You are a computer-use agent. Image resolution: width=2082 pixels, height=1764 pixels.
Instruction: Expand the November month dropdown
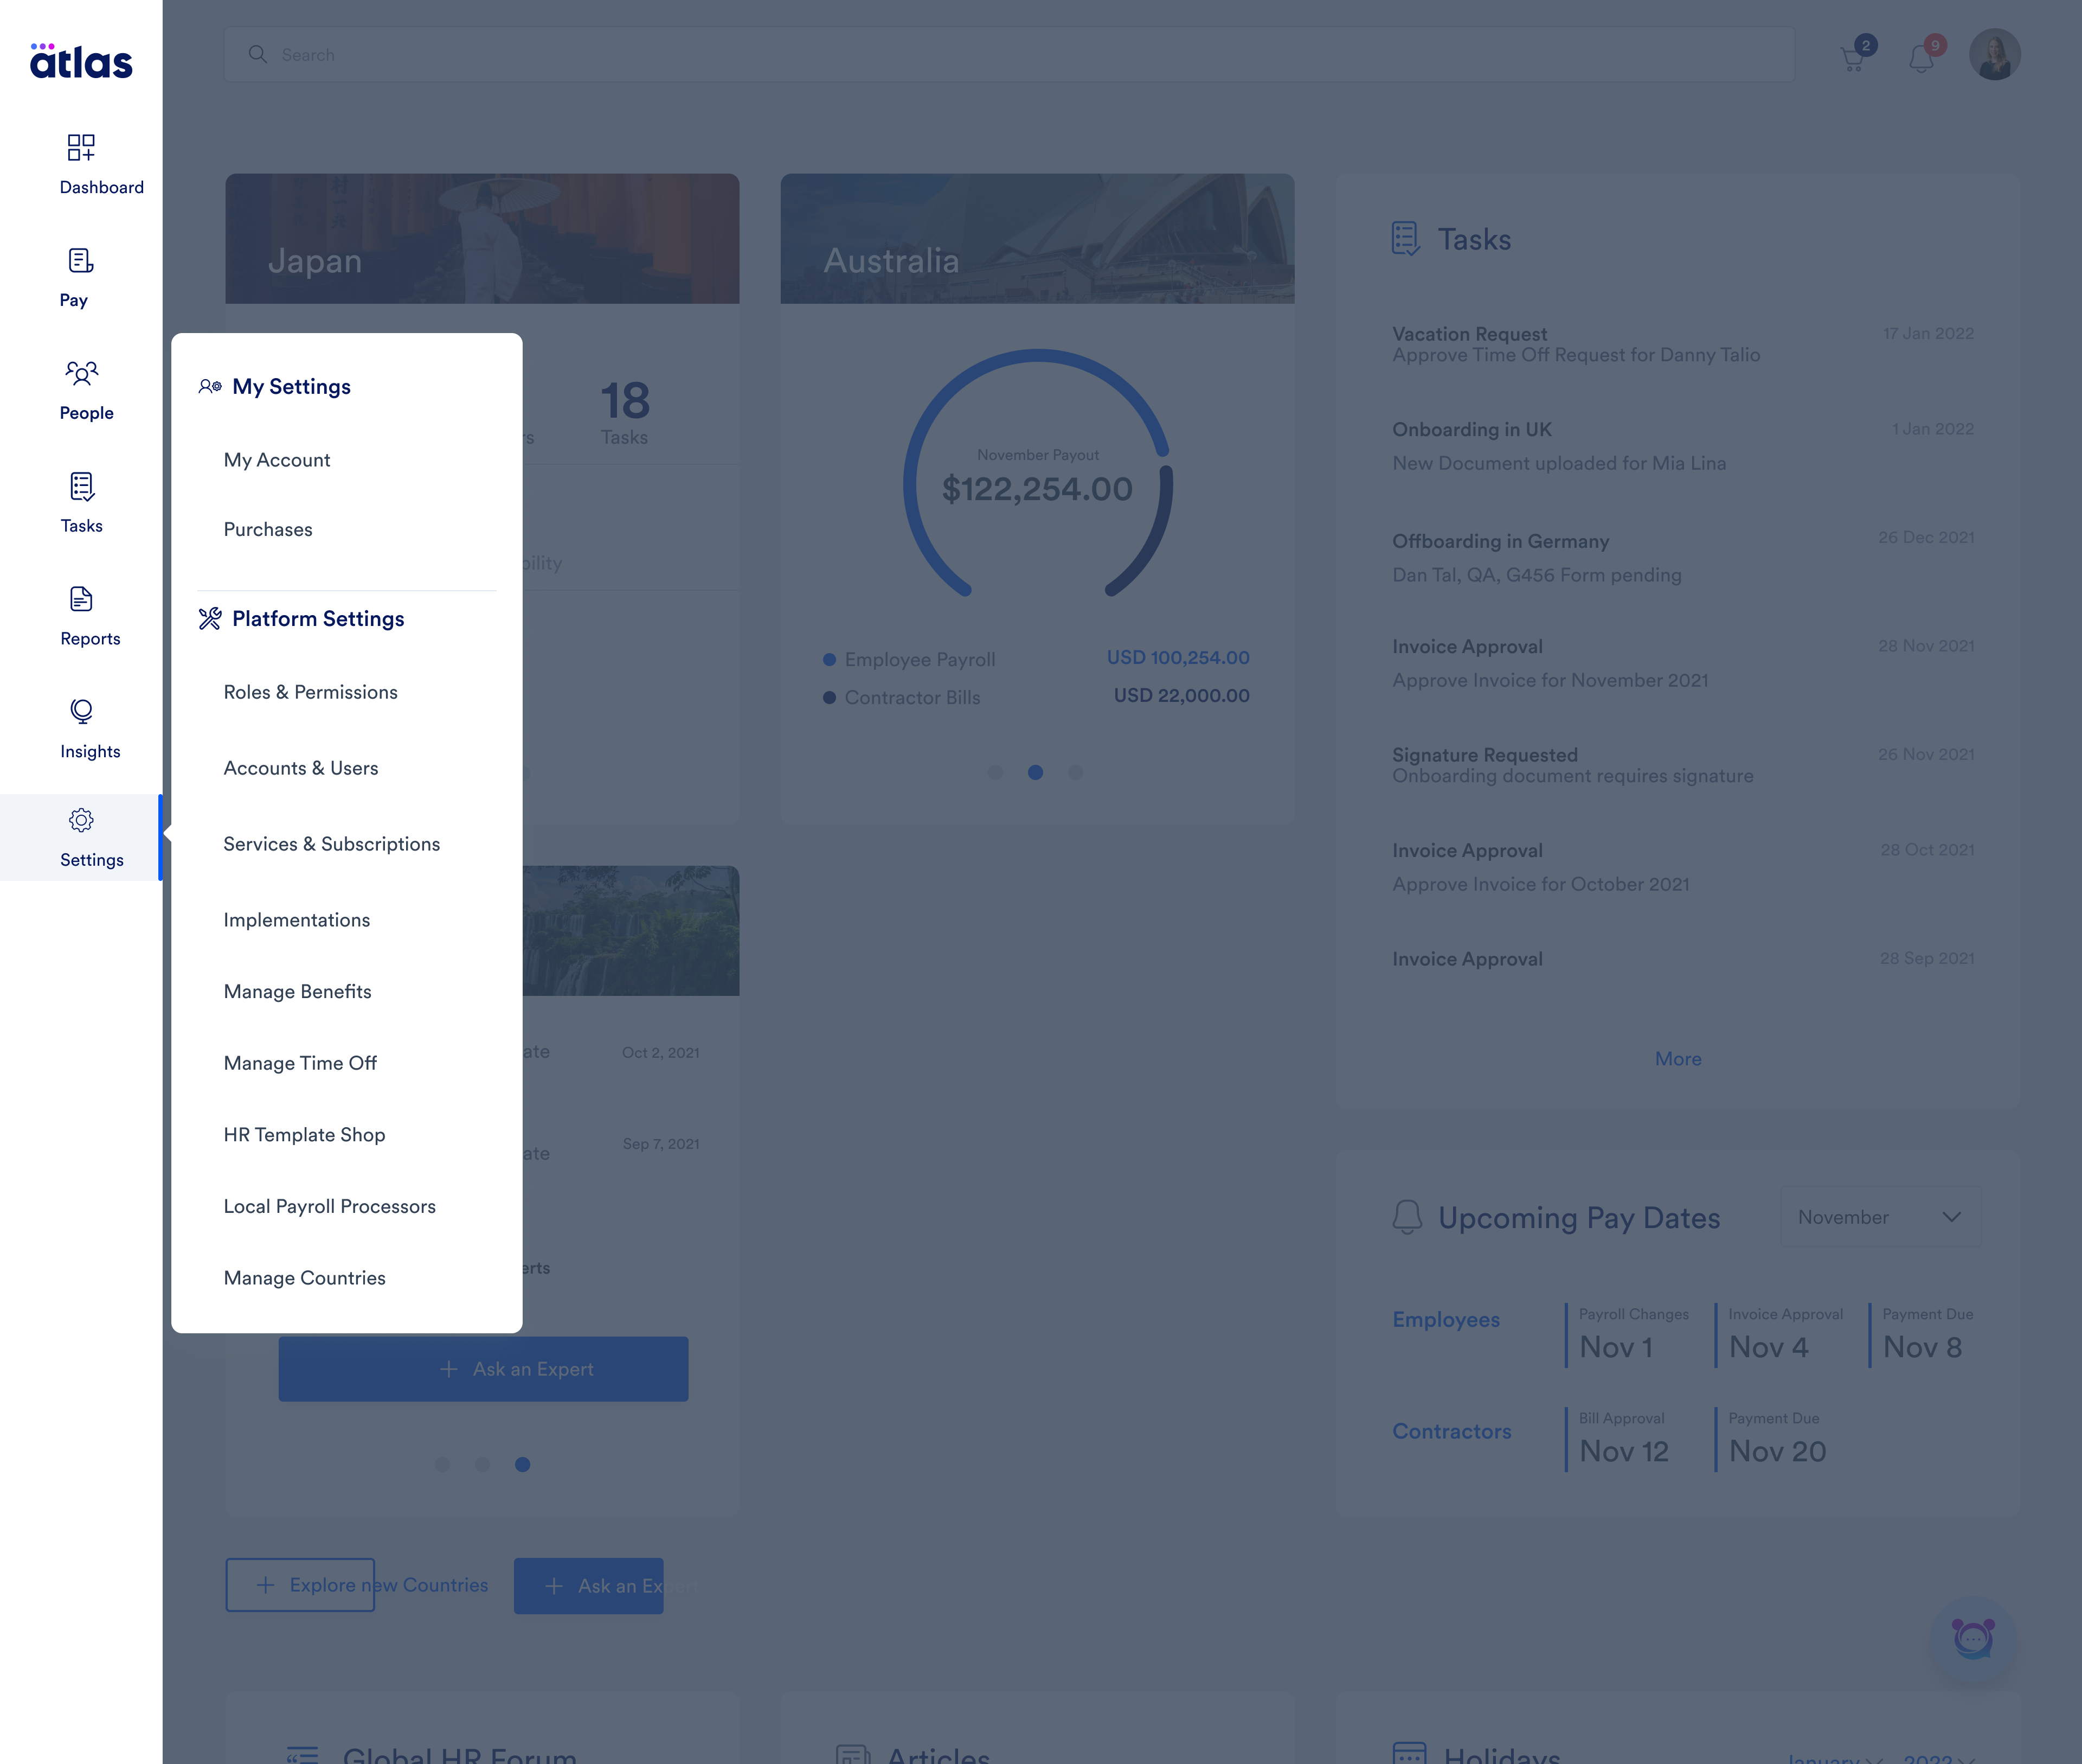click(x=1880, y=1216)
